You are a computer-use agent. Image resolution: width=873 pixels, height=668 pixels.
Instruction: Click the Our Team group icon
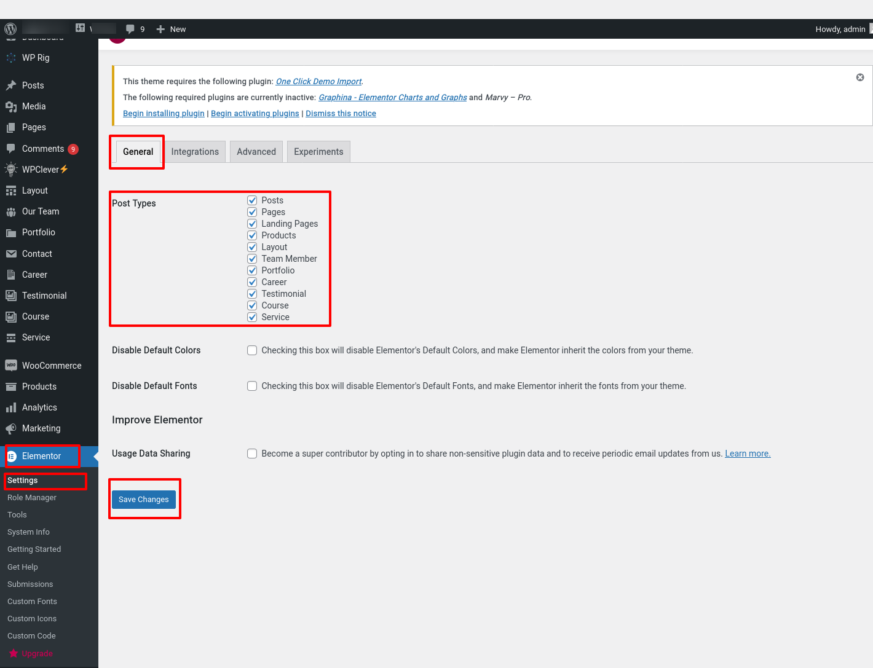11,211
